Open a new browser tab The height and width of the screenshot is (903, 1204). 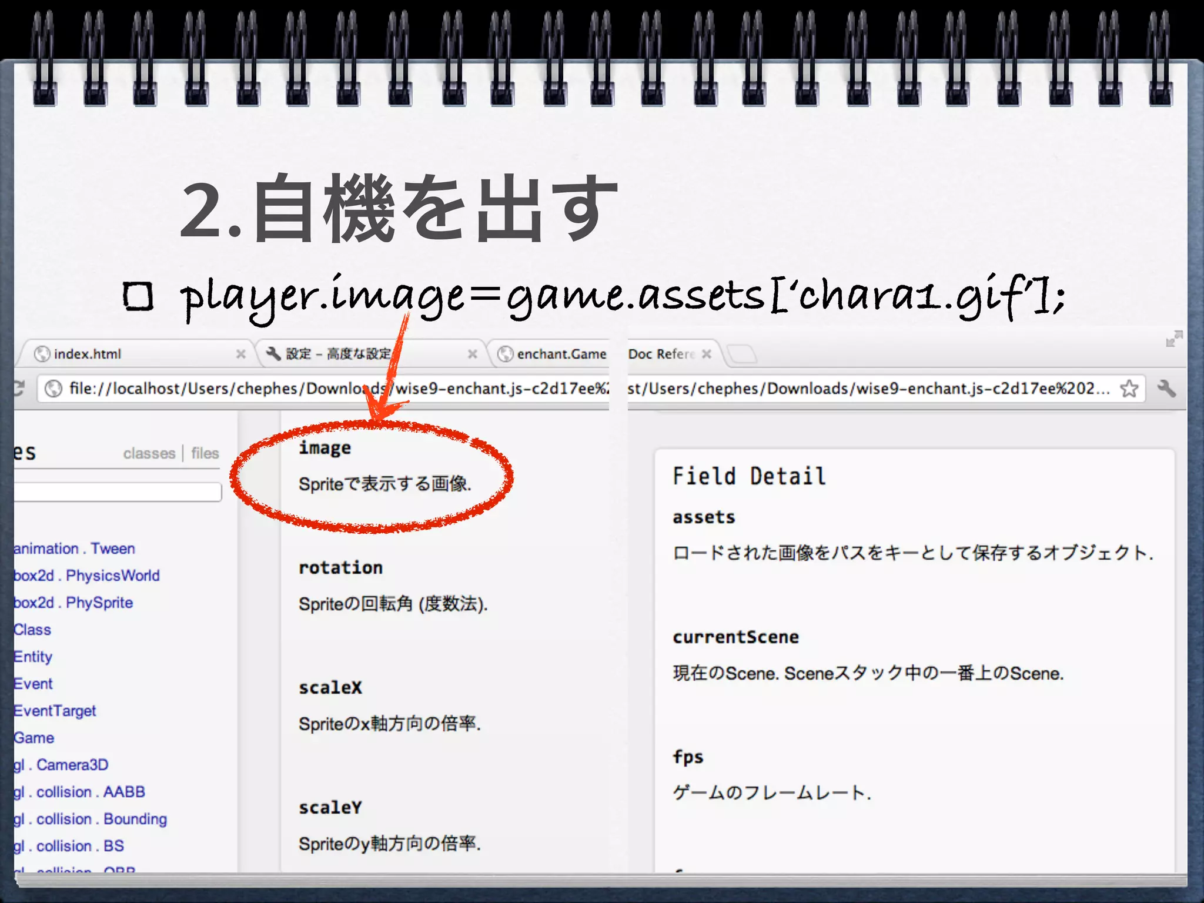[x=742, y=354]
